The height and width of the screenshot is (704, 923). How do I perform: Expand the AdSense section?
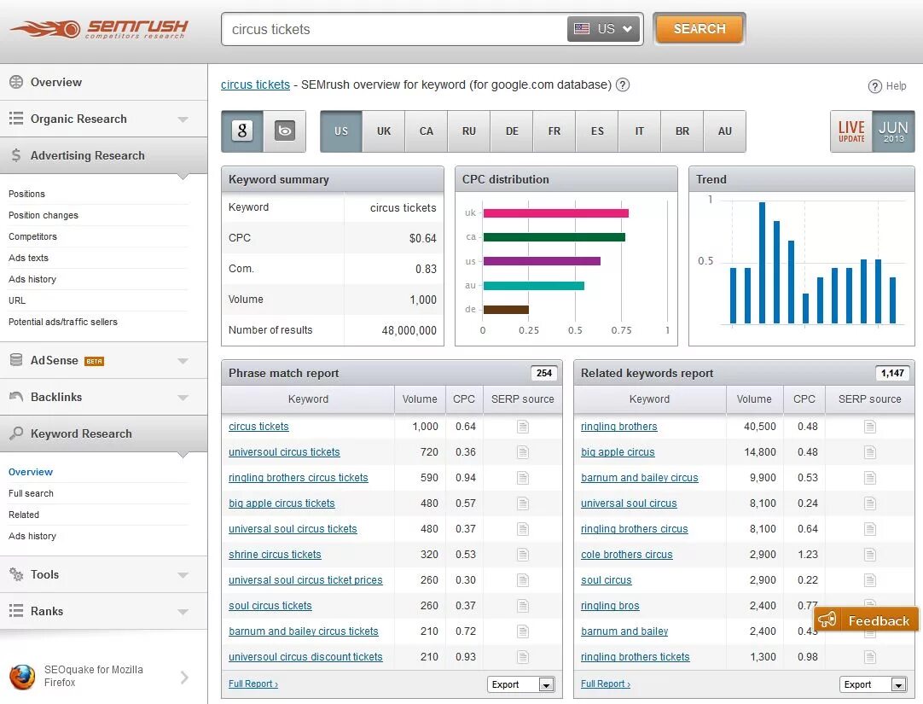click(183, 361)
